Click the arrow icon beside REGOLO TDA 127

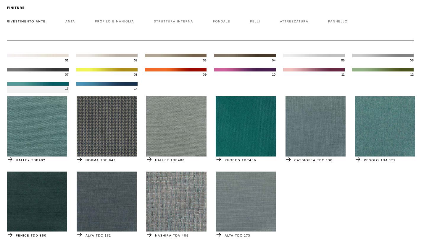click(x=358, y=160)
